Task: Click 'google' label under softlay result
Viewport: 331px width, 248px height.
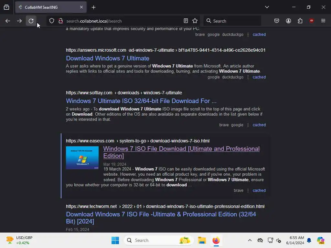Action: pos(237,125)
